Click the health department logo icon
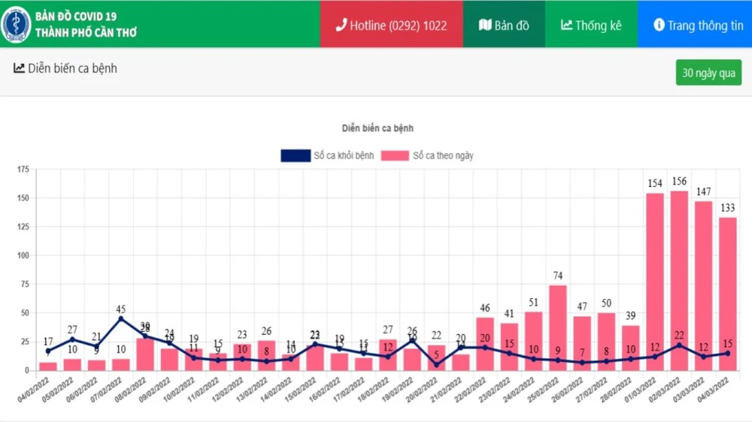 click(x=17, y=24)
